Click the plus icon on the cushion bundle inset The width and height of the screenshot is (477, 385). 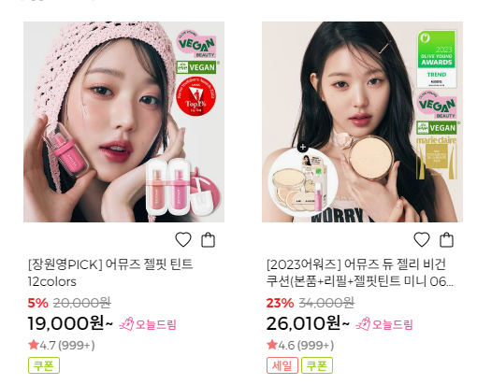click(303, 147)
